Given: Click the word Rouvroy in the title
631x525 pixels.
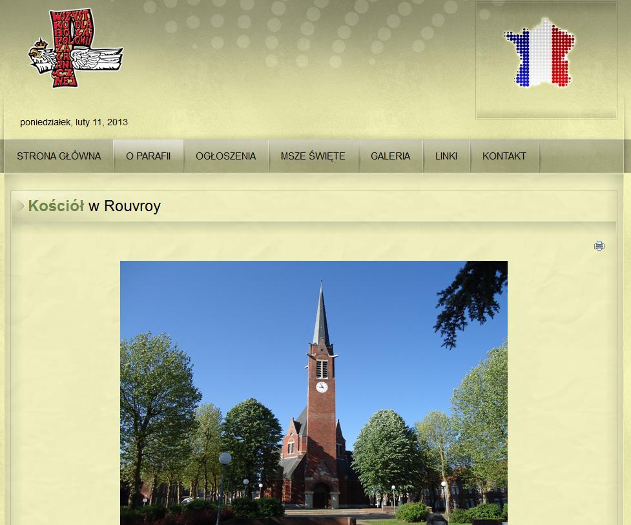Looking at the screenshot, I should click(x=132, y=207).
